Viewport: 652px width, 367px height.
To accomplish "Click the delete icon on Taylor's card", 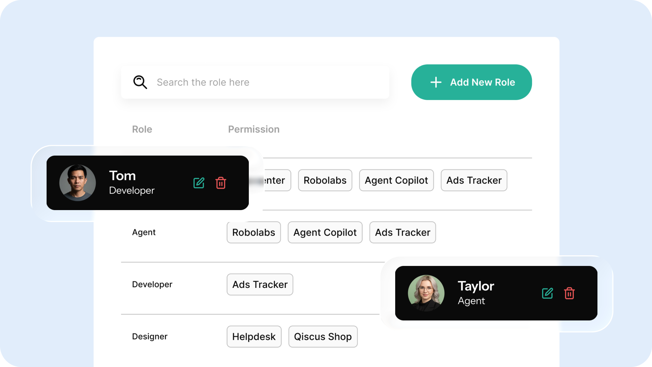I will (x=569, y=293).
